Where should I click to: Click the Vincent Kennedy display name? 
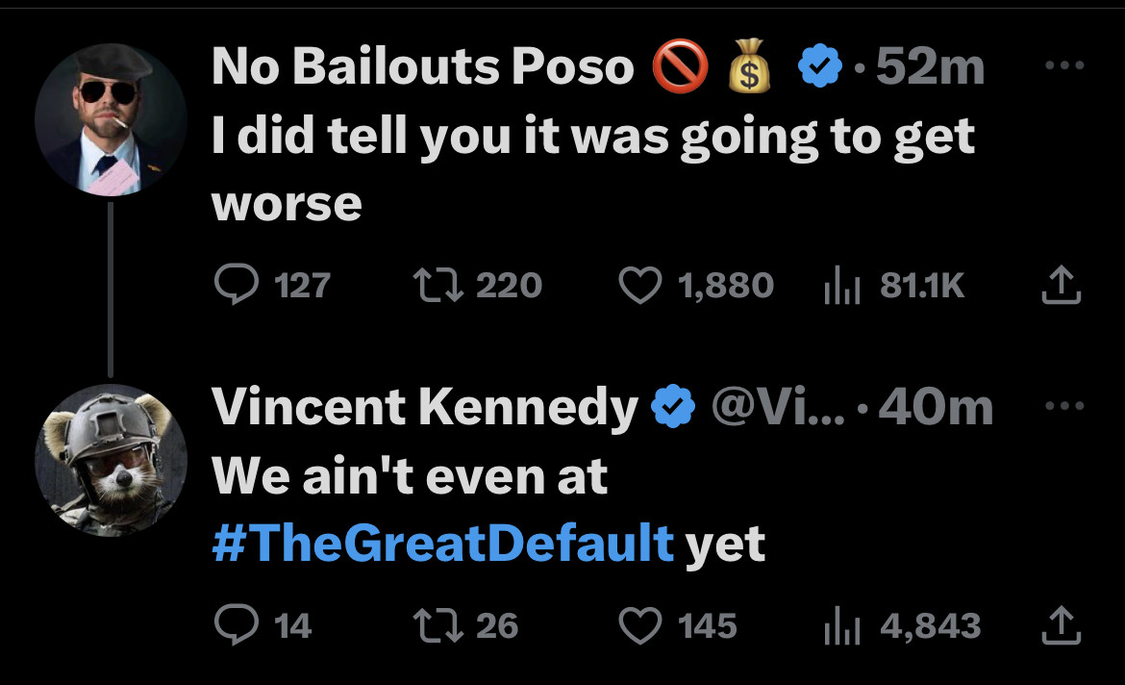coord(424,407)
